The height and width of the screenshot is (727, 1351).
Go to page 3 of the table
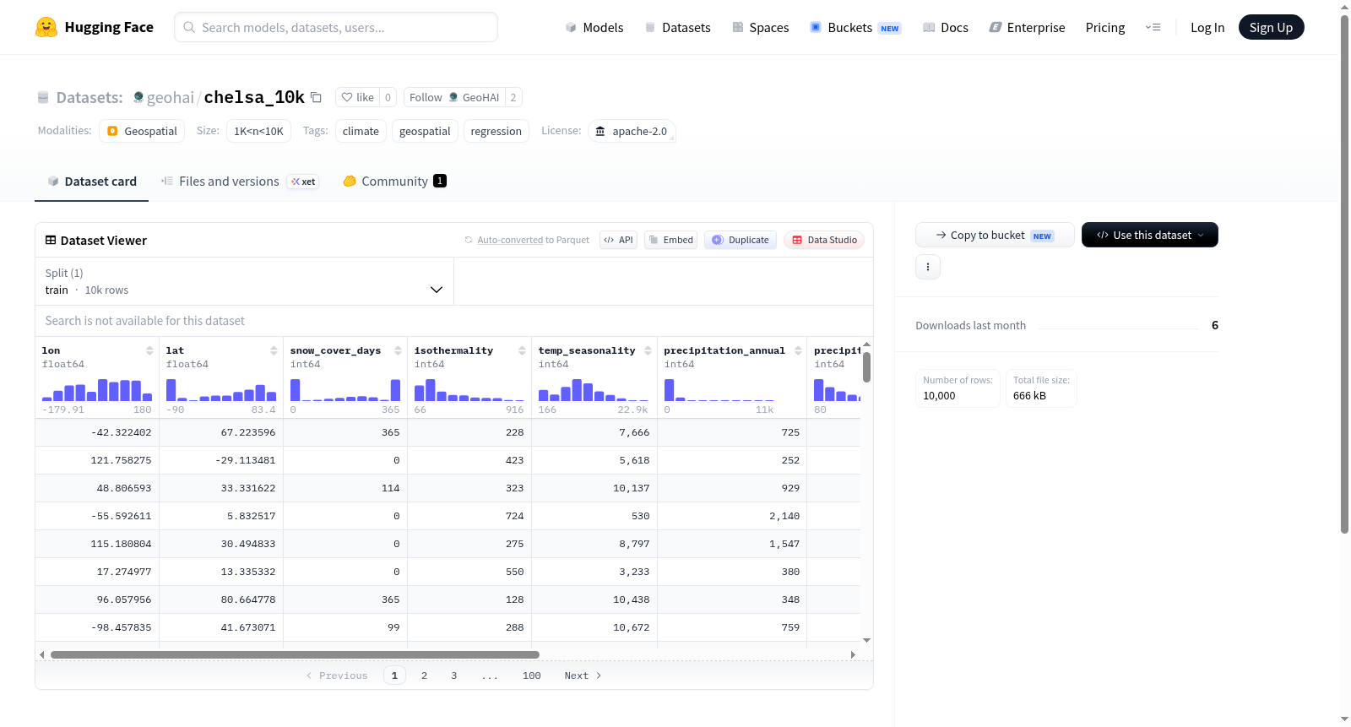point(453,675)
